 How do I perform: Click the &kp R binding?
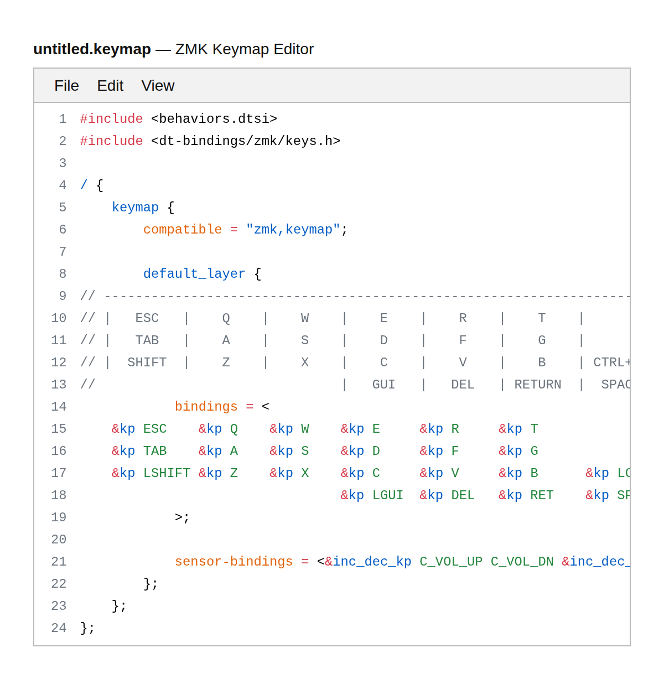point(439,429)
